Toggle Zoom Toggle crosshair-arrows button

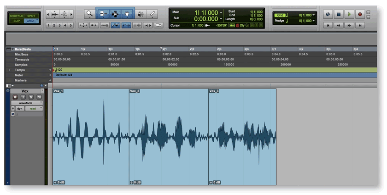tap(83, 25)
